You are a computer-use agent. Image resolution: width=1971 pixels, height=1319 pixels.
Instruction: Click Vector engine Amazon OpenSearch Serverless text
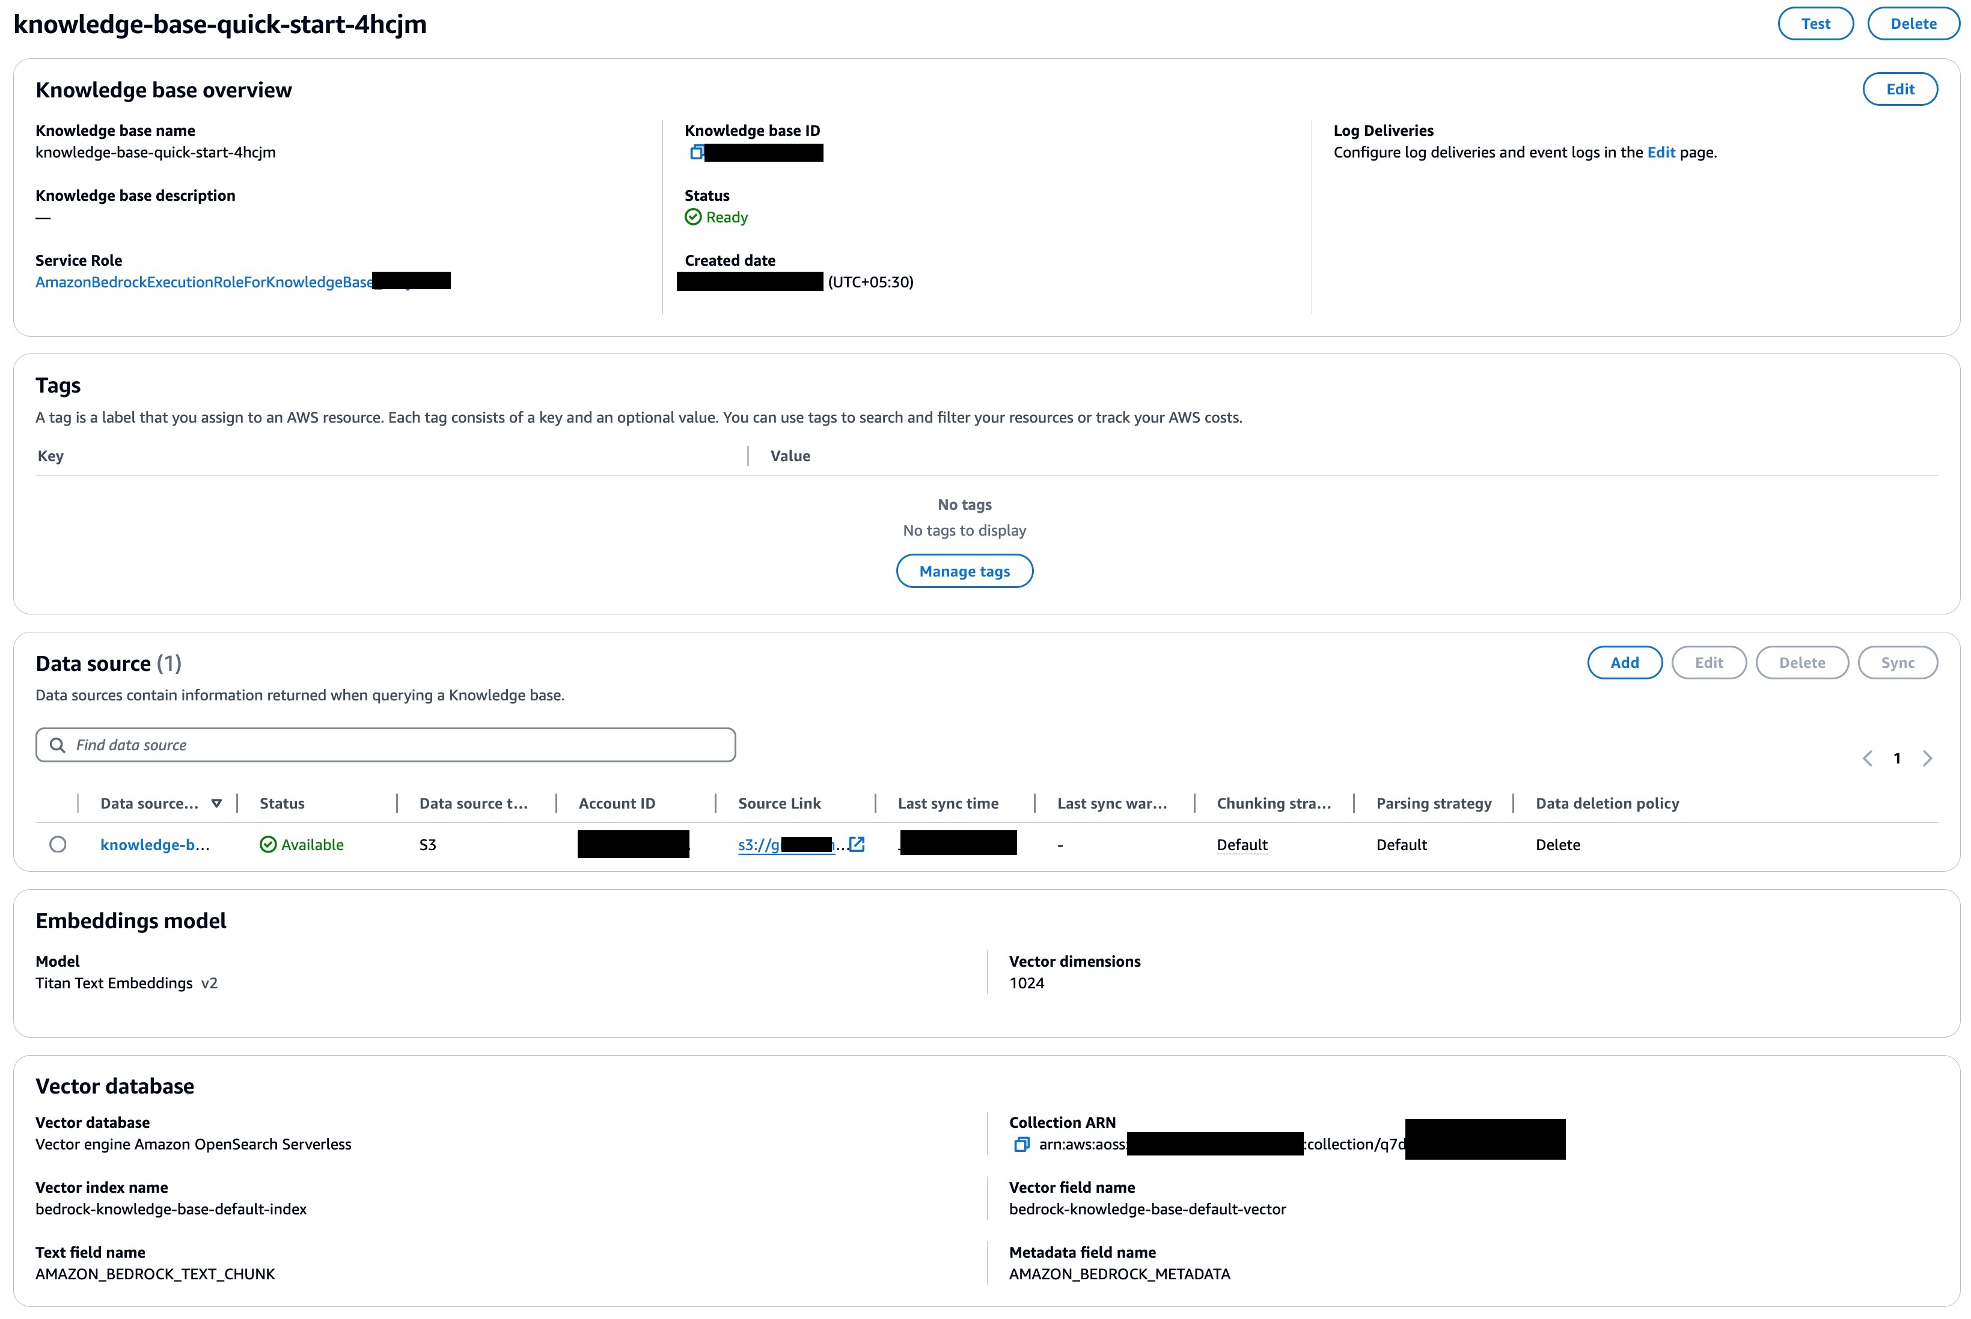pyautogui.click(x=194, y=1144)
